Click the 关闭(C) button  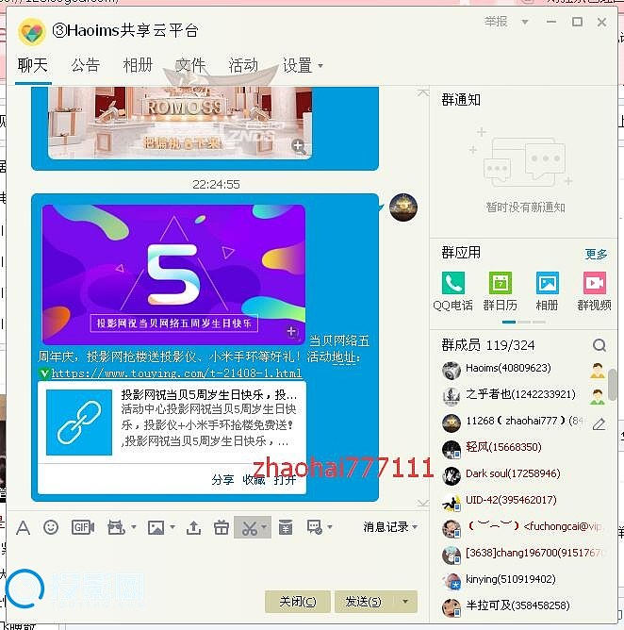pyautogui.click(x=298, y=602)
